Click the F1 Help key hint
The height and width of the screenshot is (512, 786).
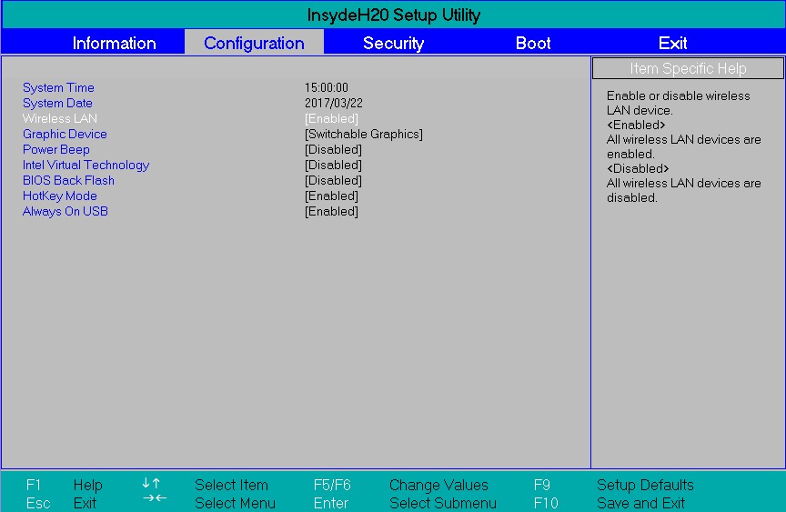[x=65, y=485]
